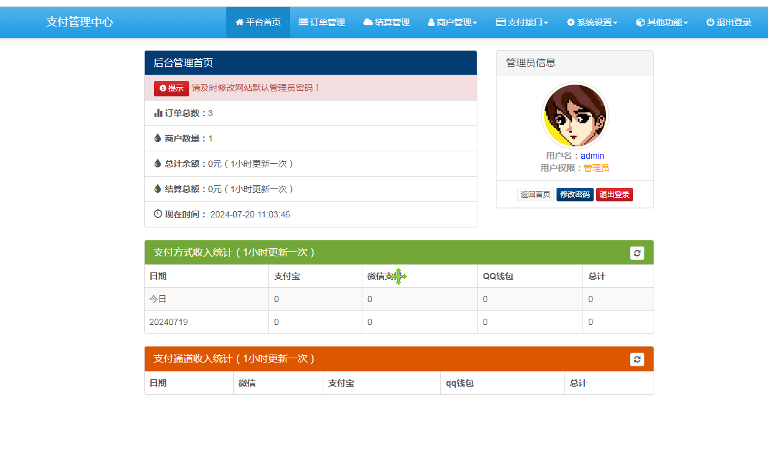Screen dimensions: 768x475
Task: Refresh the payment method income statistics
Action: click(637, 253)
